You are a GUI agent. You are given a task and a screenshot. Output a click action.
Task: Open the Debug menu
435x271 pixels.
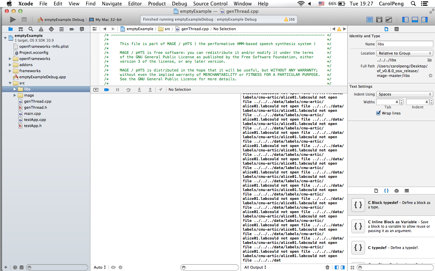[179, 4]
